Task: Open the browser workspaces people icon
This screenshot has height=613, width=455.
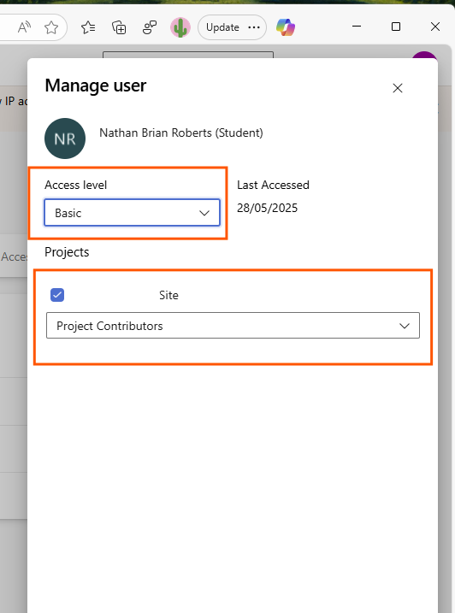Action: pos(150,27)
